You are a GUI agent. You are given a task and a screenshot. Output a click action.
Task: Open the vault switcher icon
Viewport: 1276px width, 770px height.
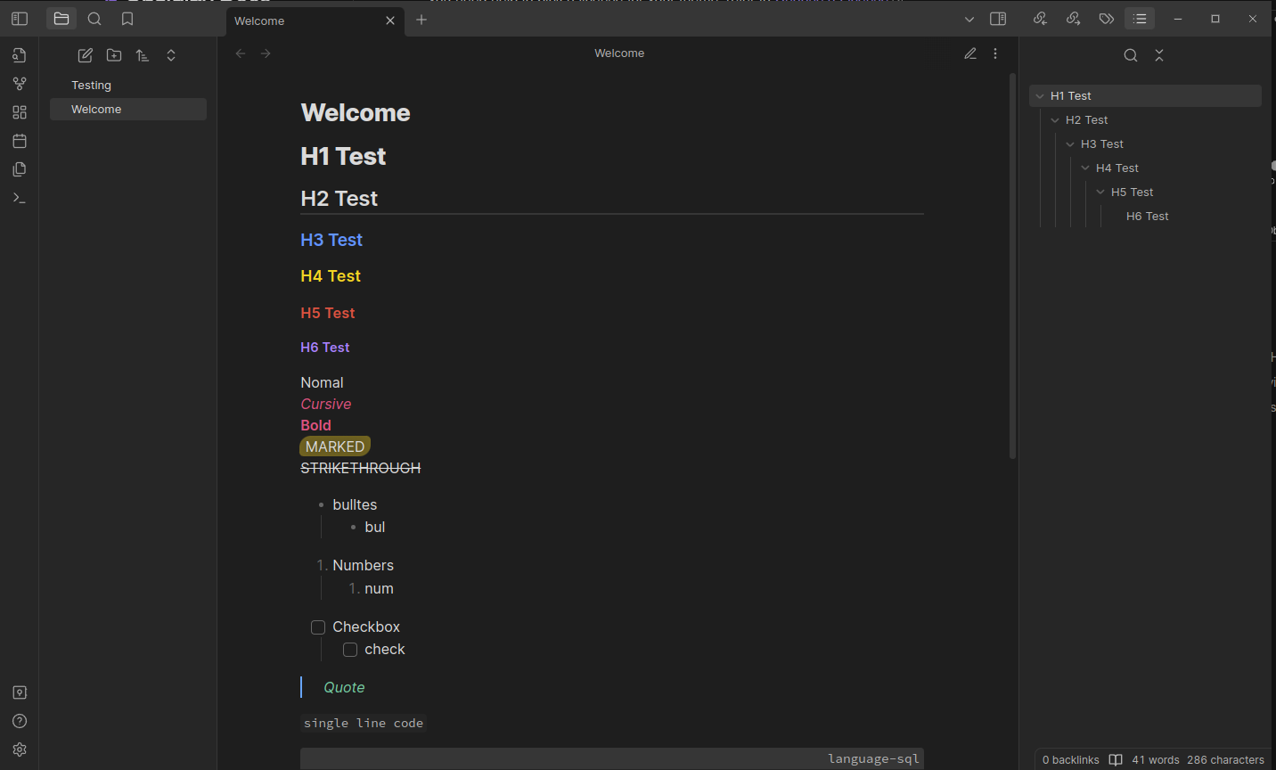20,692
